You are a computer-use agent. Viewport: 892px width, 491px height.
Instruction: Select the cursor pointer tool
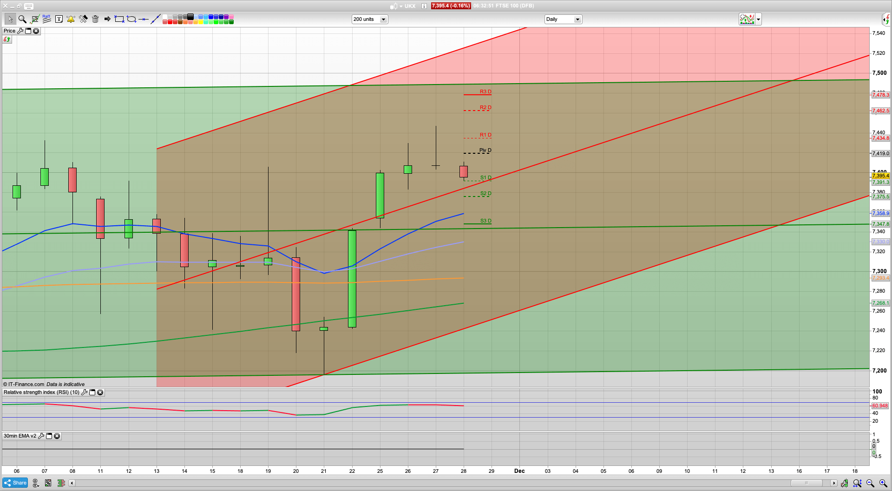(x=10, y=19)
